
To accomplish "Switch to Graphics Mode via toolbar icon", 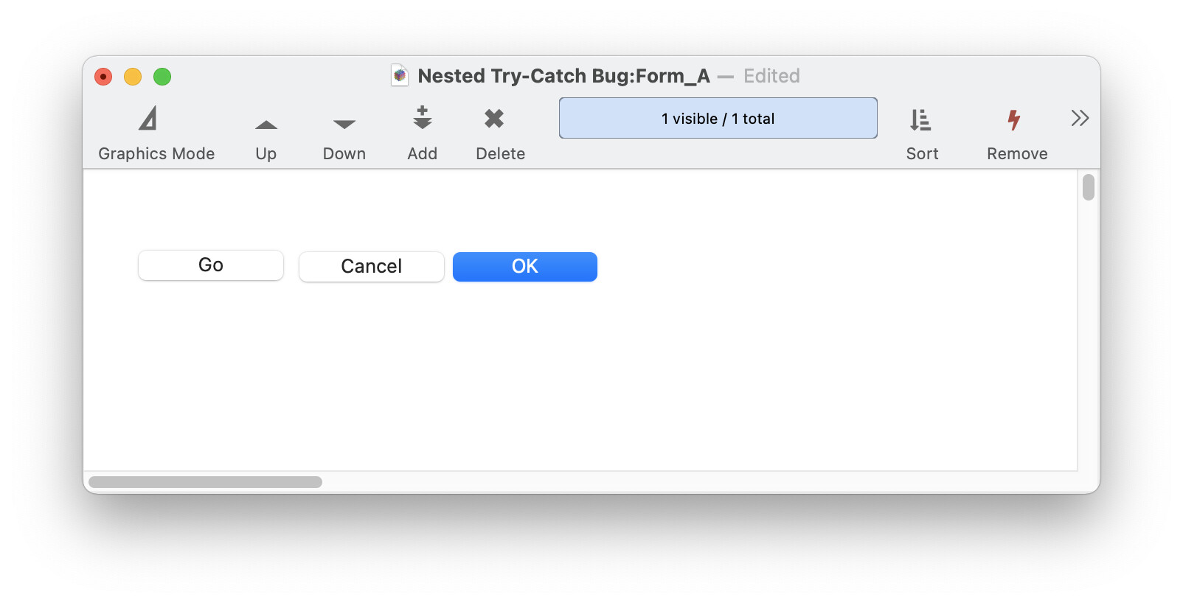I will [148, 119].
